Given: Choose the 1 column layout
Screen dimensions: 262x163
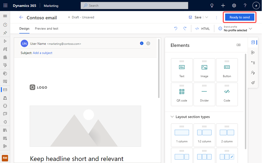Looking at the screenshot, I should point(182,135).
